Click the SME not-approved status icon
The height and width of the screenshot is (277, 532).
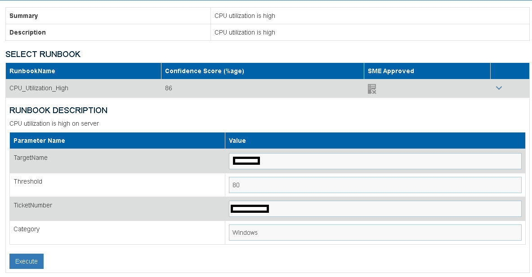372,88
